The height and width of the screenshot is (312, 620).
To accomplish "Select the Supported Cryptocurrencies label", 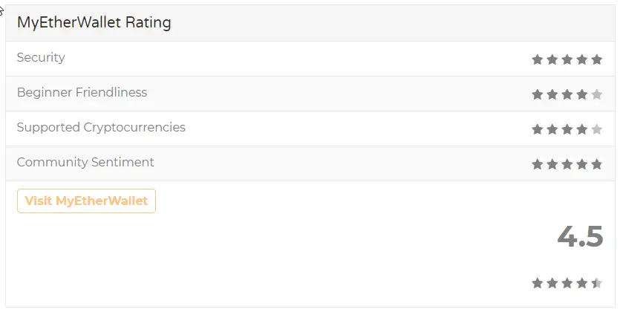I will pos(101,127).
